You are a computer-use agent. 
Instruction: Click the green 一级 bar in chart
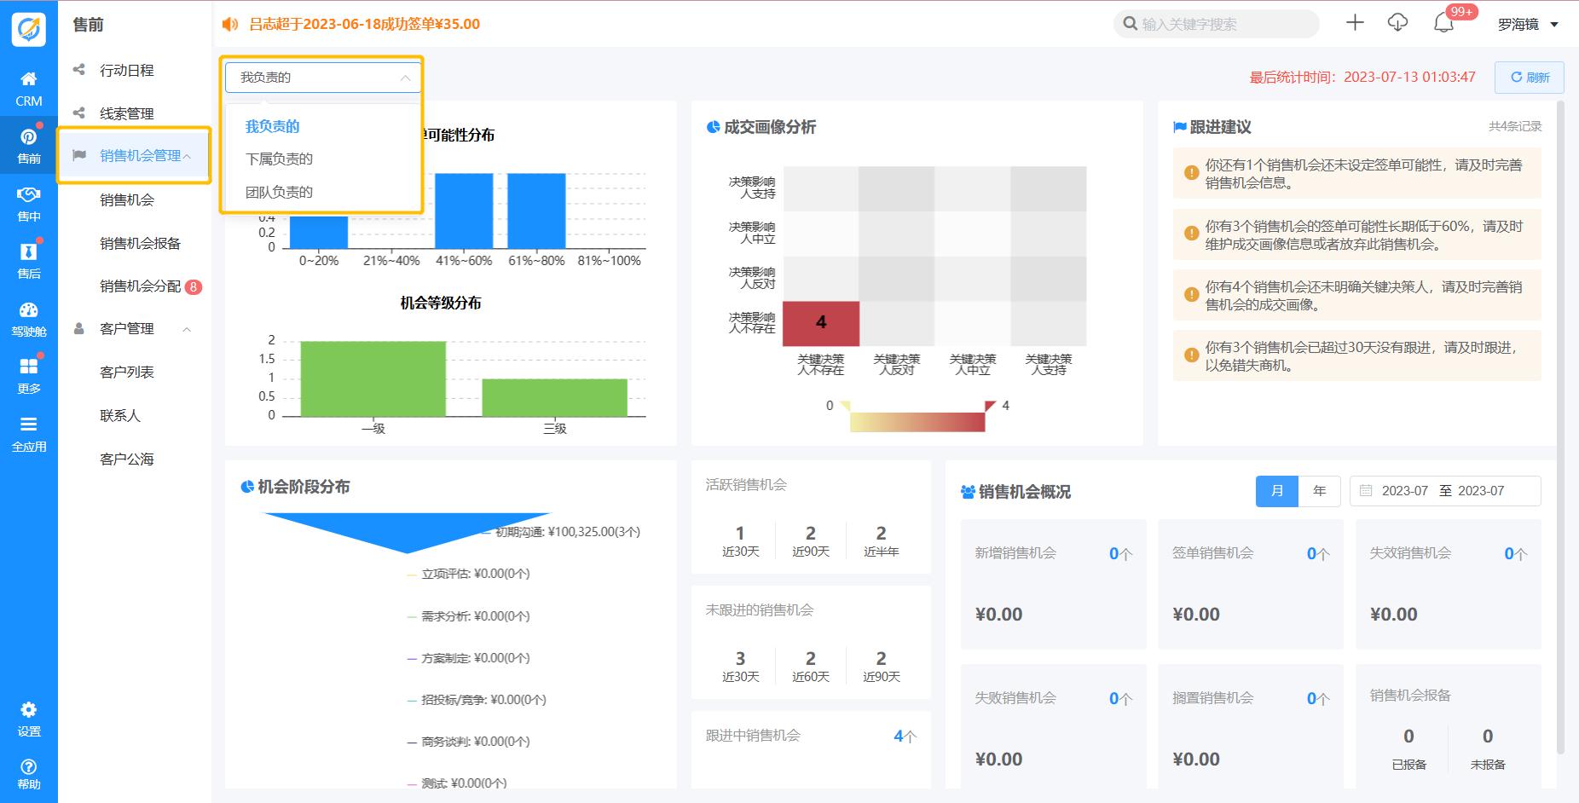point(373,378)
